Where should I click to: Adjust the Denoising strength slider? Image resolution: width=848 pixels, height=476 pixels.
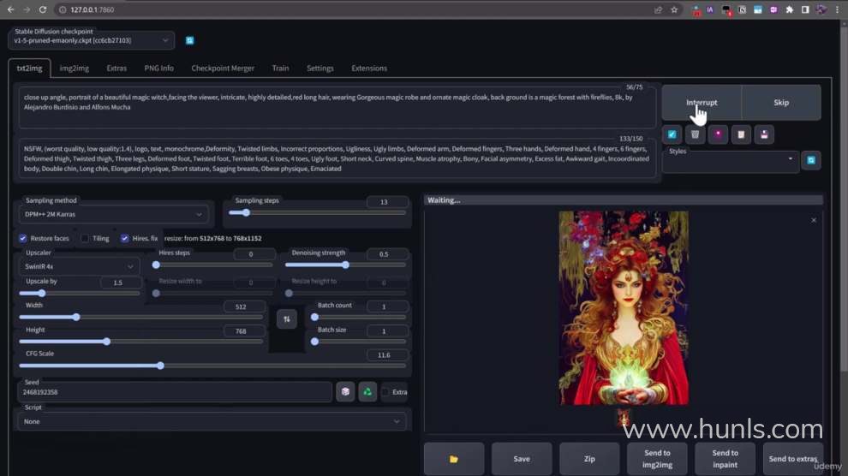345,265
